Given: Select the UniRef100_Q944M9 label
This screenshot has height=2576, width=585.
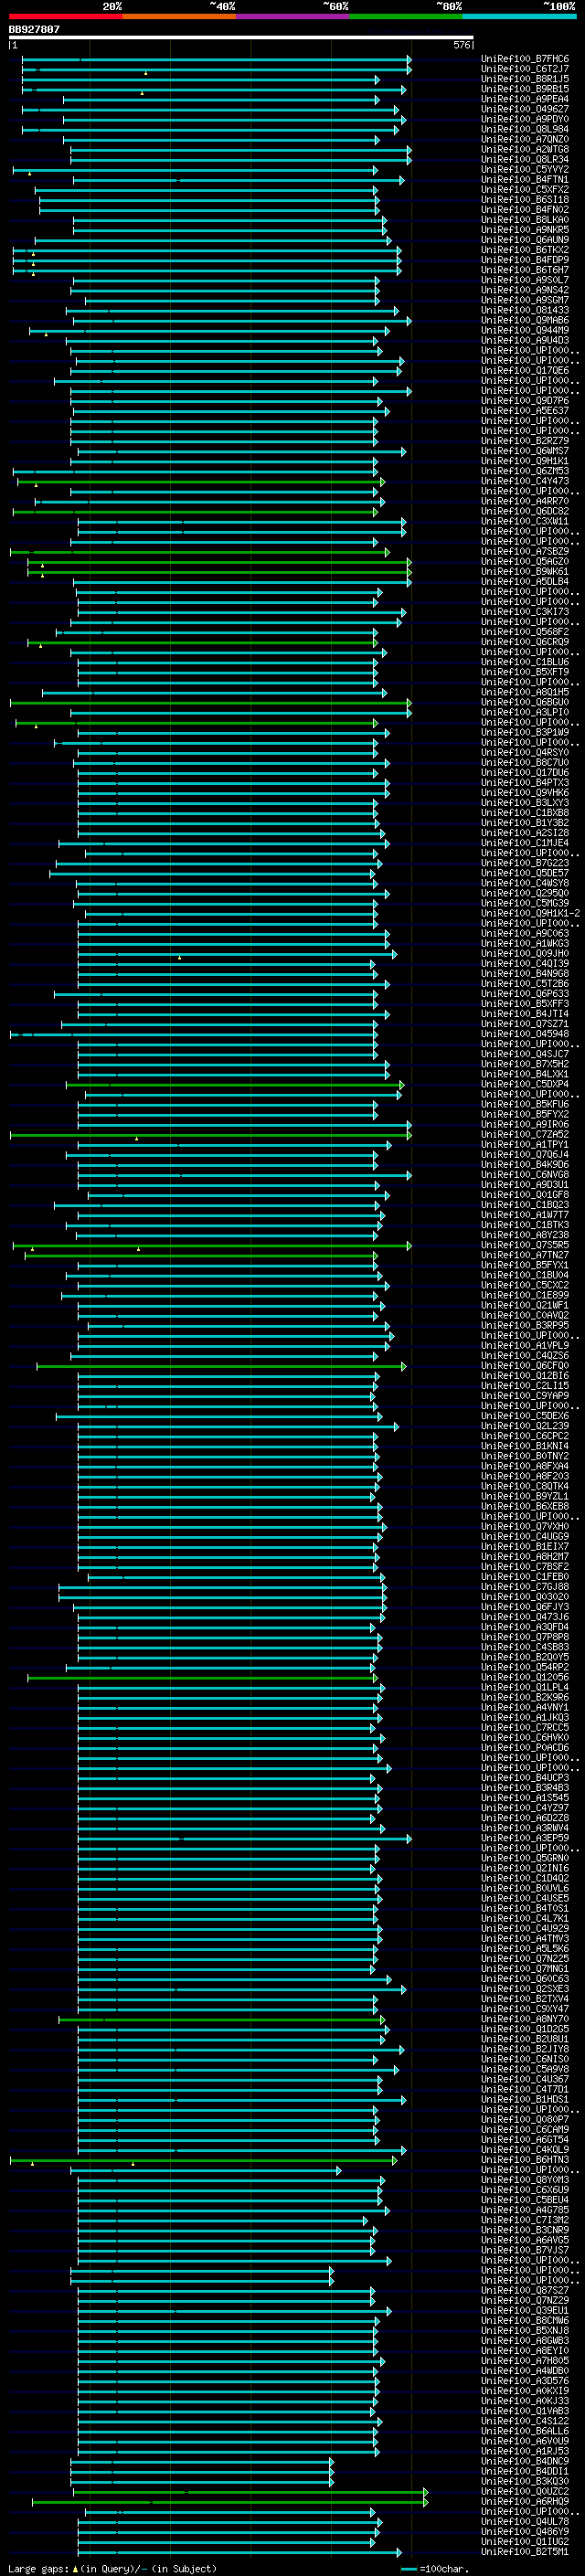Looking at the screenshot, I should click(x=525, y=330).
